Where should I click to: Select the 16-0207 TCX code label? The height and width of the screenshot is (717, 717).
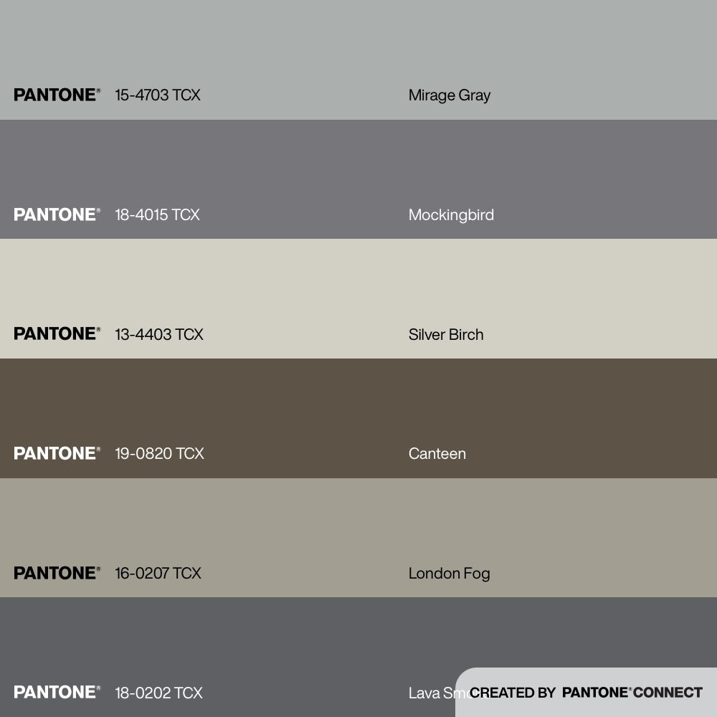[x=158, y=573]
